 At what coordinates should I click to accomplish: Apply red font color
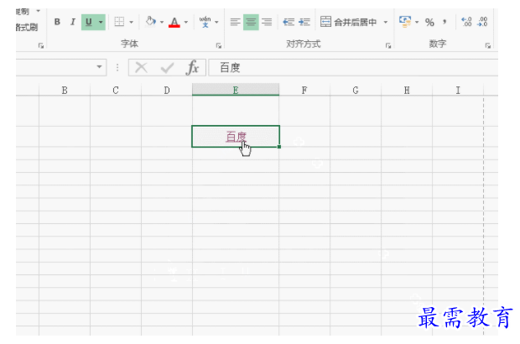coord(174,22)
